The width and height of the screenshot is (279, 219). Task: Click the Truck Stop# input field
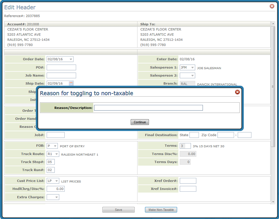51,162
